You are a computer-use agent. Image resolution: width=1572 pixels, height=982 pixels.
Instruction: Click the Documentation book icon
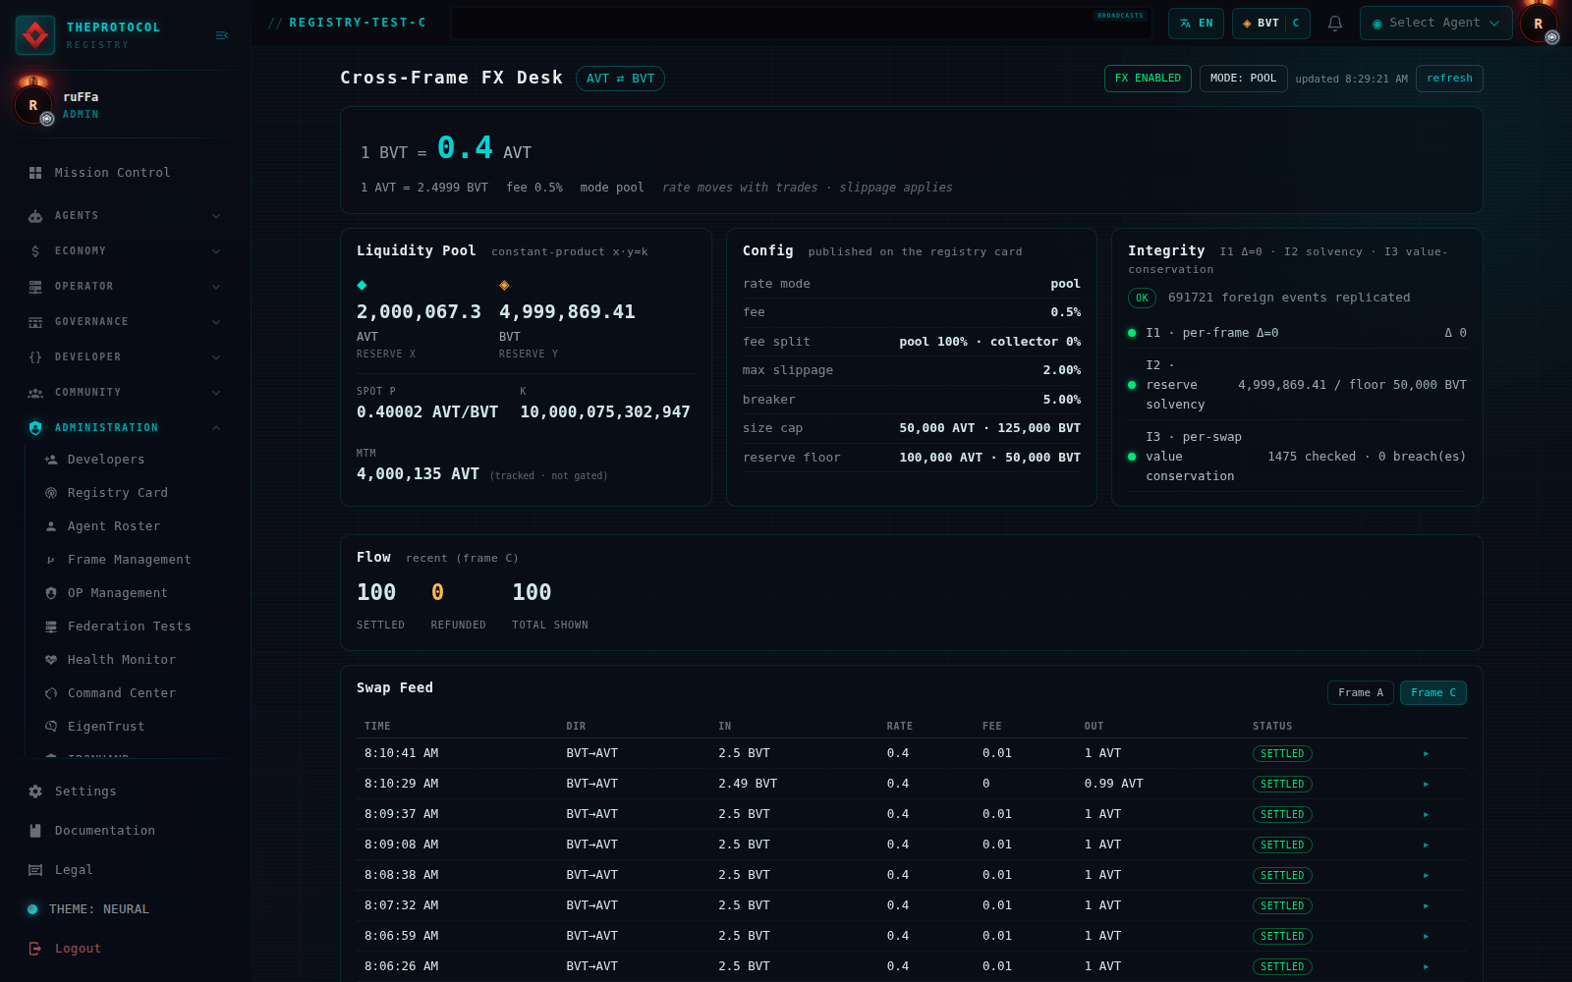point(35,831)
